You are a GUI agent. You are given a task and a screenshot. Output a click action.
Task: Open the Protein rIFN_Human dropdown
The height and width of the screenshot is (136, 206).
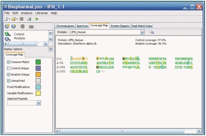click(142, 32)
